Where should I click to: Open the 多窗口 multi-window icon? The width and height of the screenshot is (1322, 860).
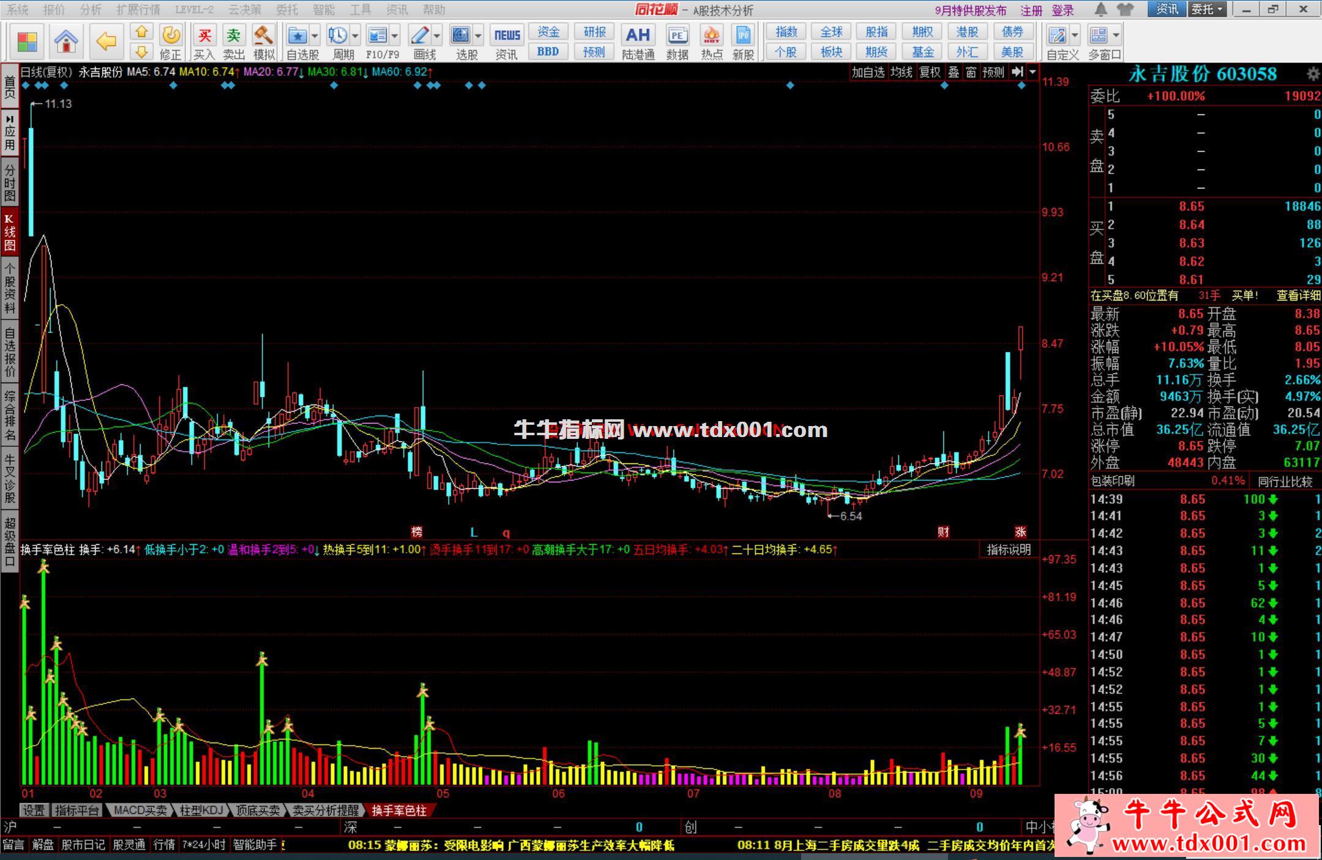click(1099, 35)
